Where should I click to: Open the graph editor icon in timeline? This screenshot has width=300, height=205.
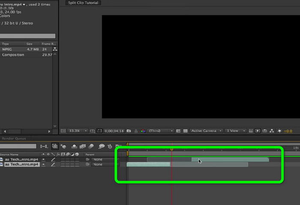click(118, 146)
